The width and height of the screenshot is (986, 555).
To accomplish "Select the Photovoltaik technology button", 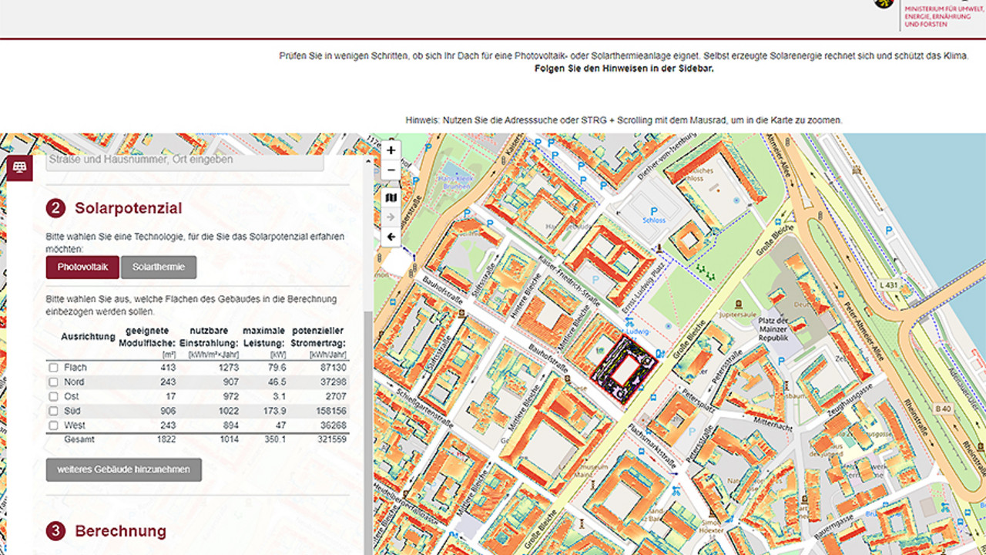I will pos(82,267).
